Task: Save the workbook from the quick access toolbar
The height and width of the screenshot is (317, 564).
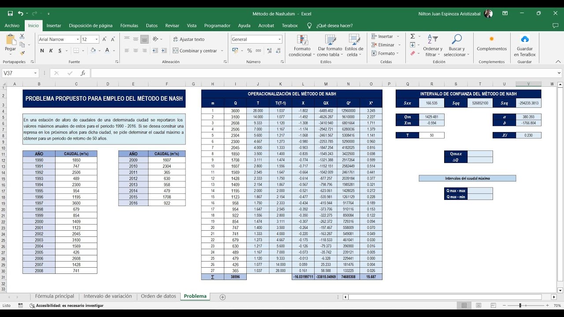Action: (x=10, y=14)
